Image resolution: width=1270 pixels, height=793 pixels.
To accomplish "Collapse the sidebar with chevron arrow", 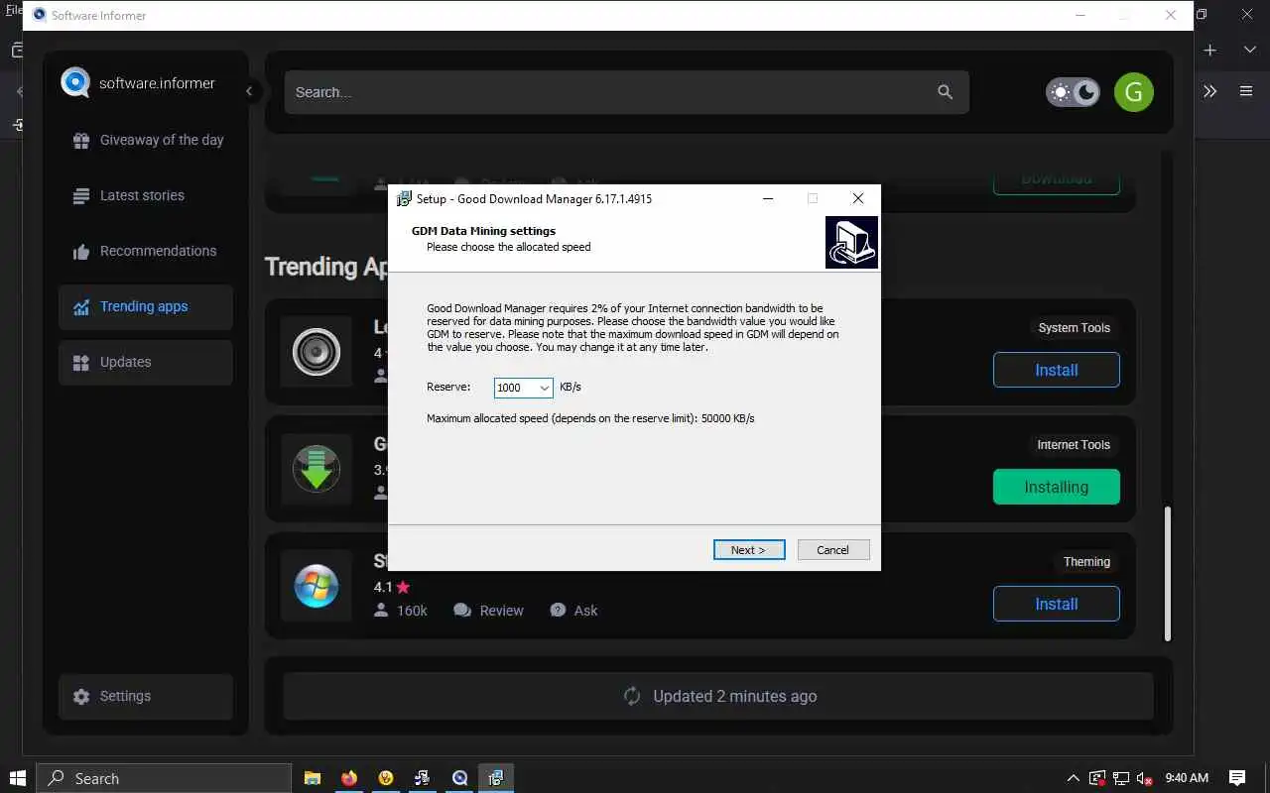I will point(249,91).
